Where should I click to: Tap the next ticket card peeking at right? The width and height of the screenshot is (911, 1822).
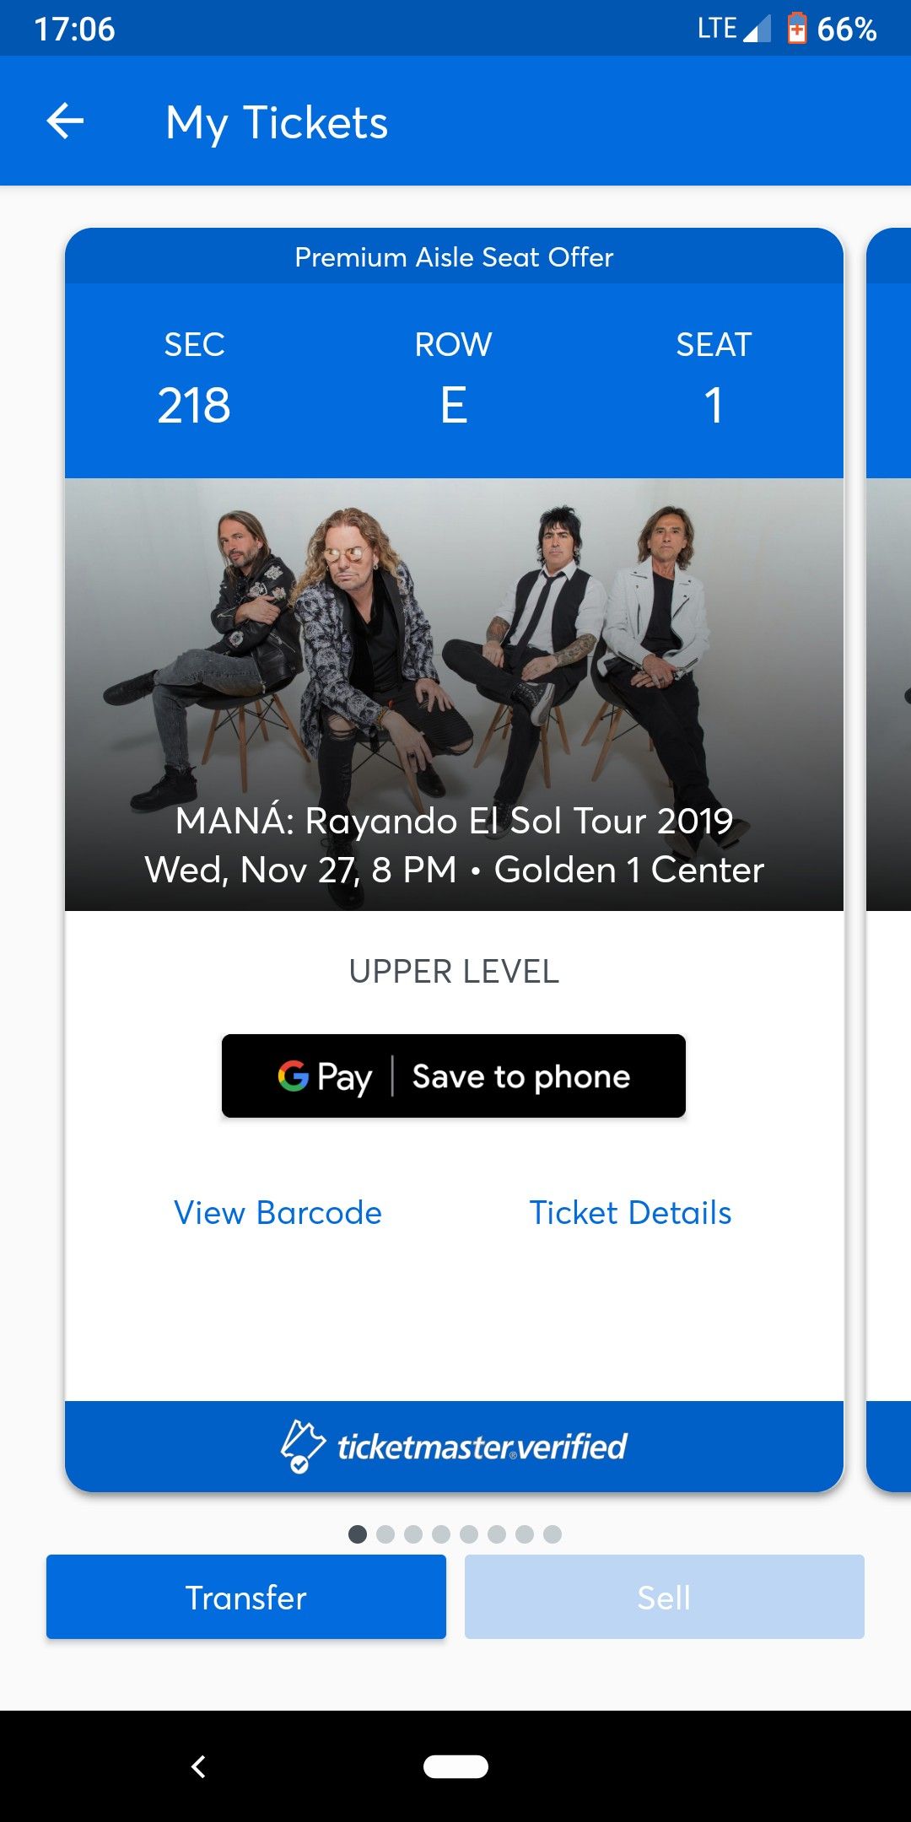point(889,844)
